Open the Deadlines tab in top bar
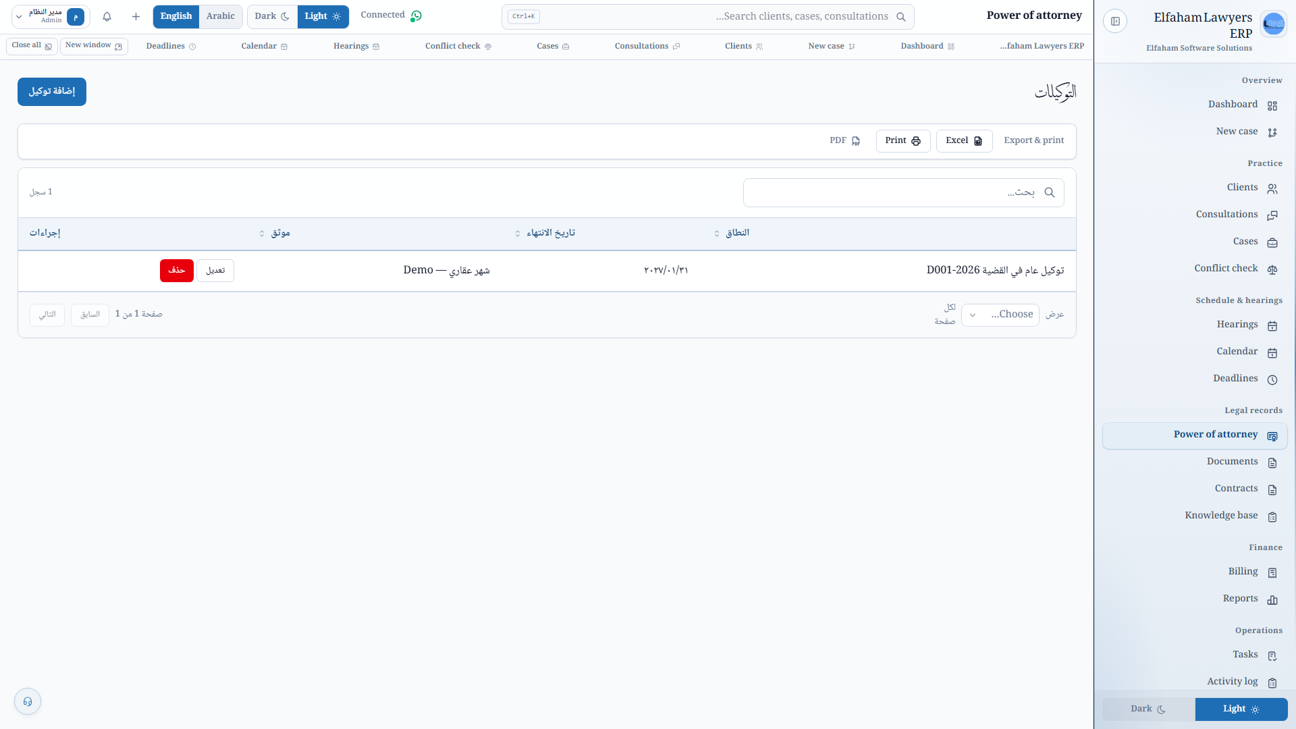Viewport: 1296px width, 729px height. tap(171, 47)
